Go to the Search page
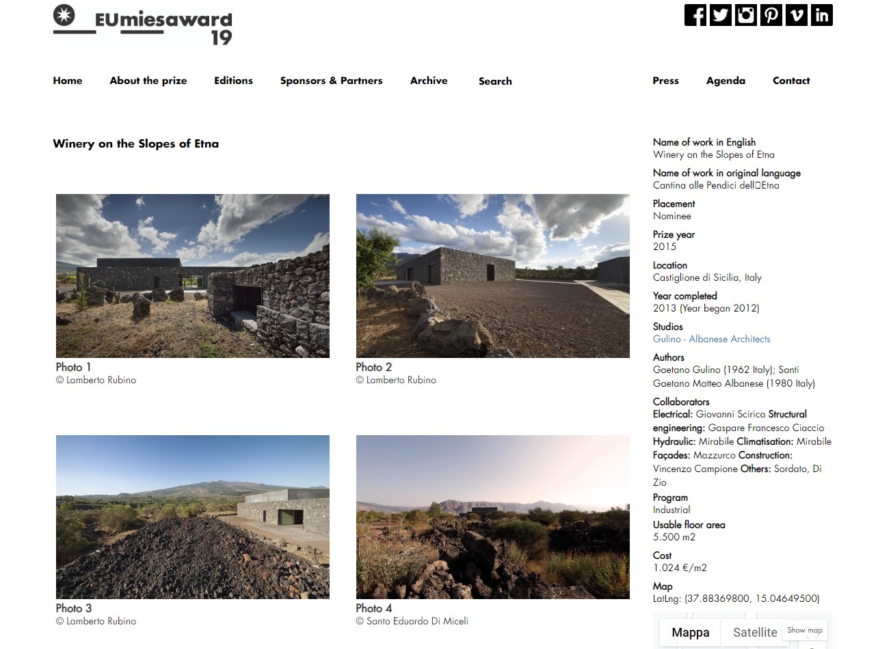 point(495,81)
